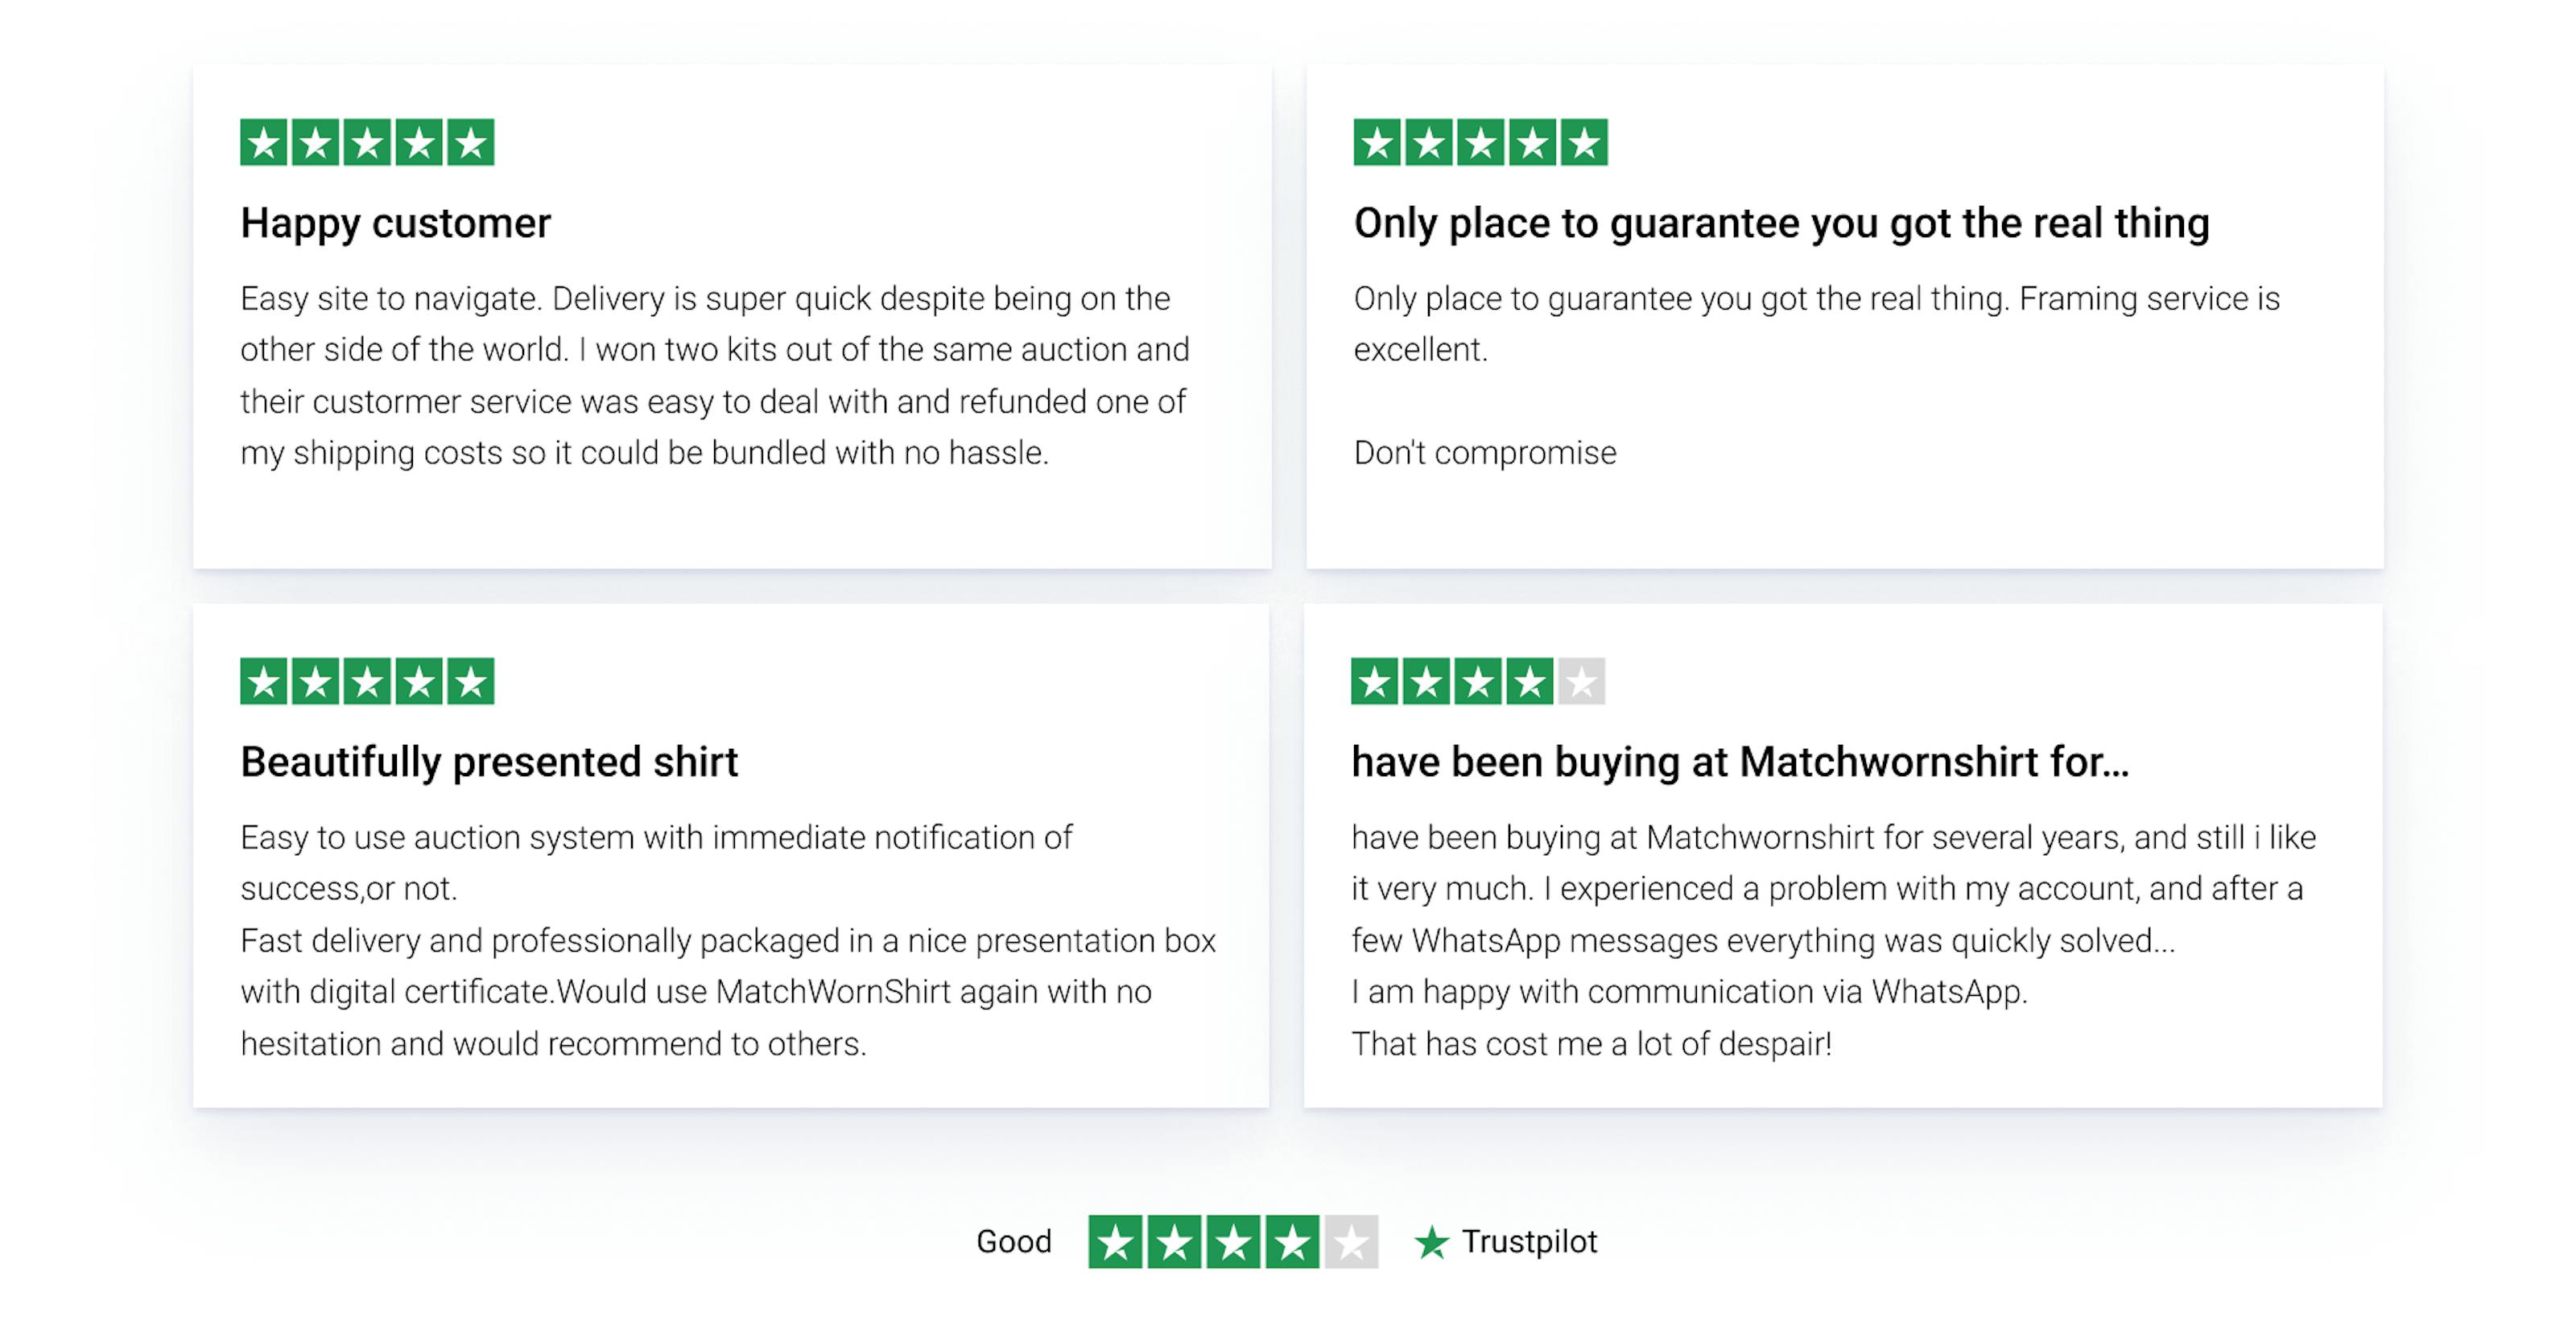Click the star rating on Beautifully presented shirt review
Screen dimensions: 2576x1341
[367, 681]
